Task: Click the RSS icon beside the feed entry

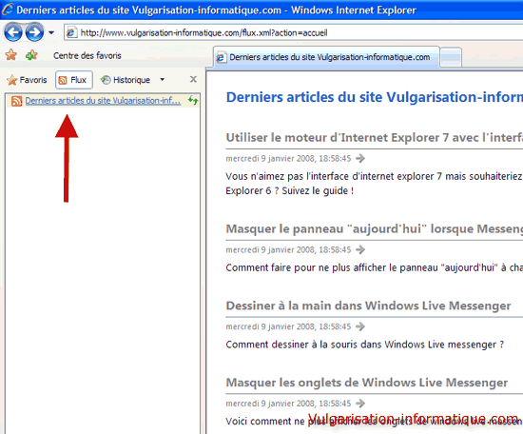Action: point(16,101)
